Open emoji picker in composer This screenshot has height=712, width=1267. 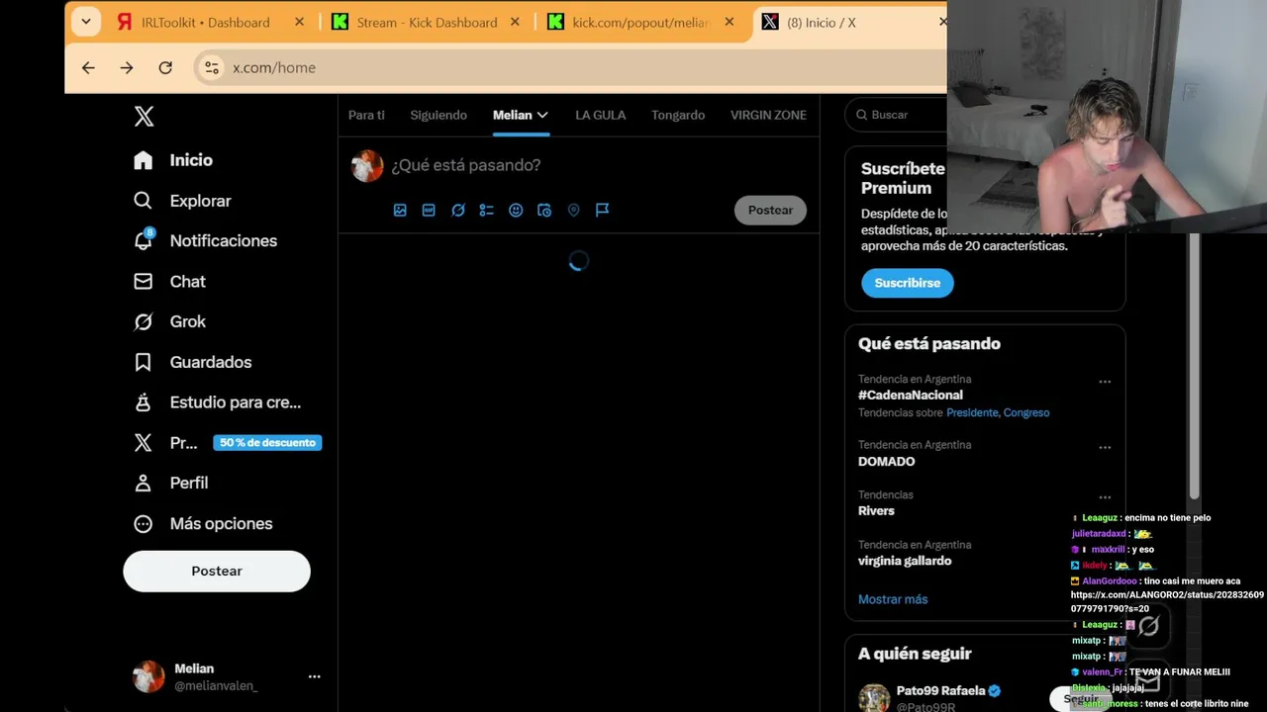(516, 210)
